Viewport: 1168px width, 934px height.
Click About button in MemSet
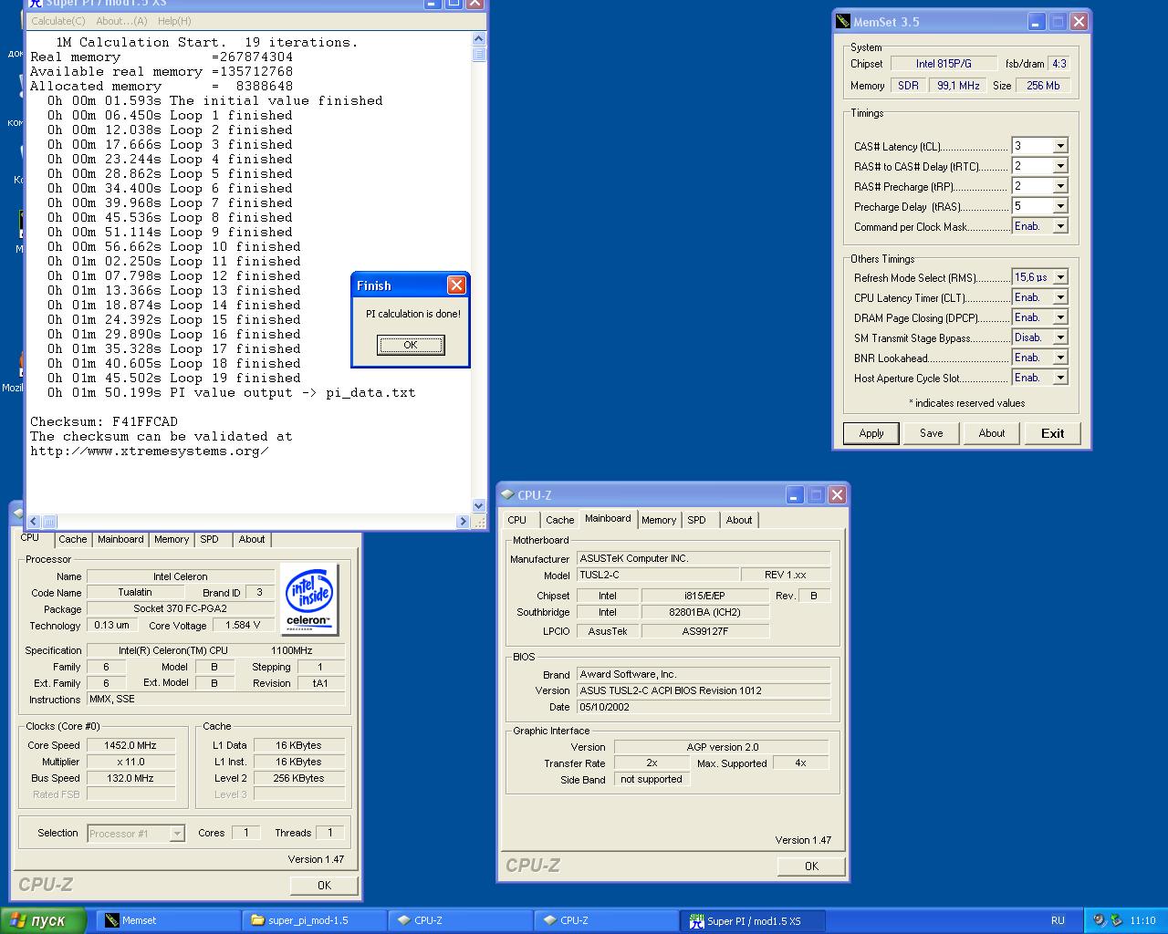992,433
